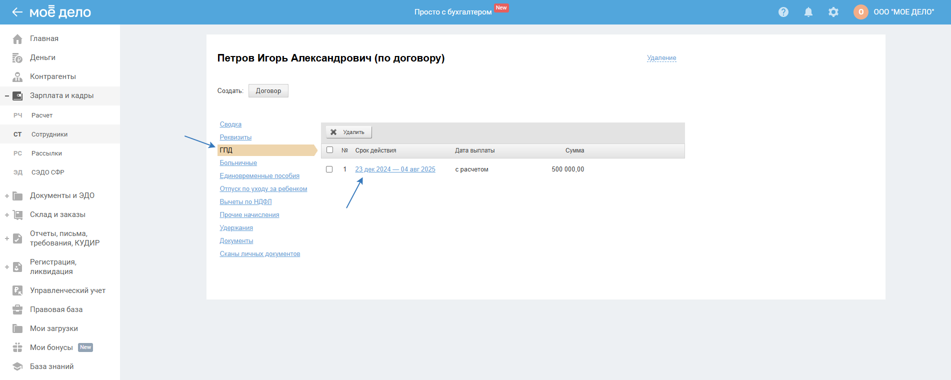Click the моё дело logo

(60, 11)
